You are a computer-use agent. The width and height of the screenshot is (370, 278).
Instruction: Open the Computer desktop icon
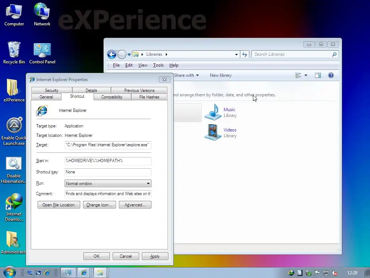[x=14, y=14]
